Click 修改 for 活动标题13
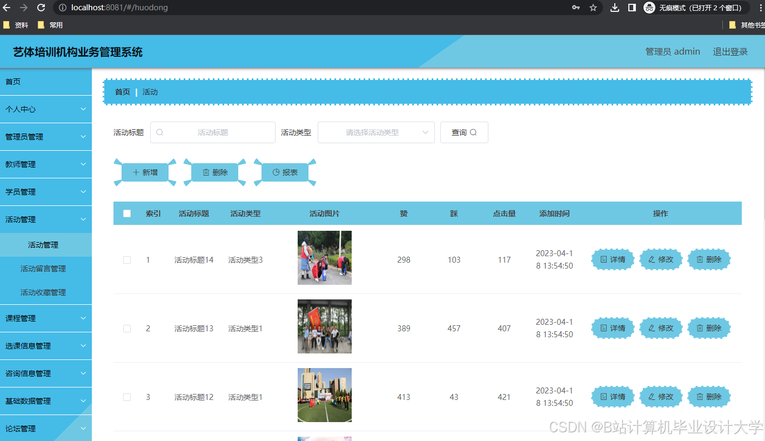Screen dimensions: 765x441 click(661, 328)
